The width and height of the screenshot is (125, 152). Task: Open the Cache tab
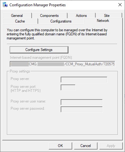click(20, 21)
